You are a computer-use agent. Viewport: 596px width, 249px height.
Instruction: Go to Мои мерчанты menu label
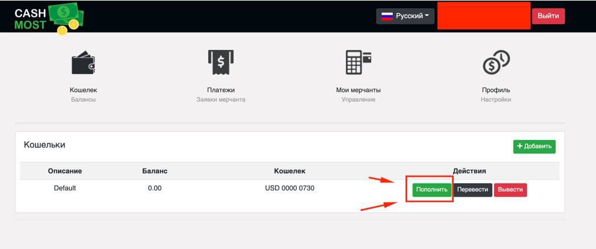[359, 90]
